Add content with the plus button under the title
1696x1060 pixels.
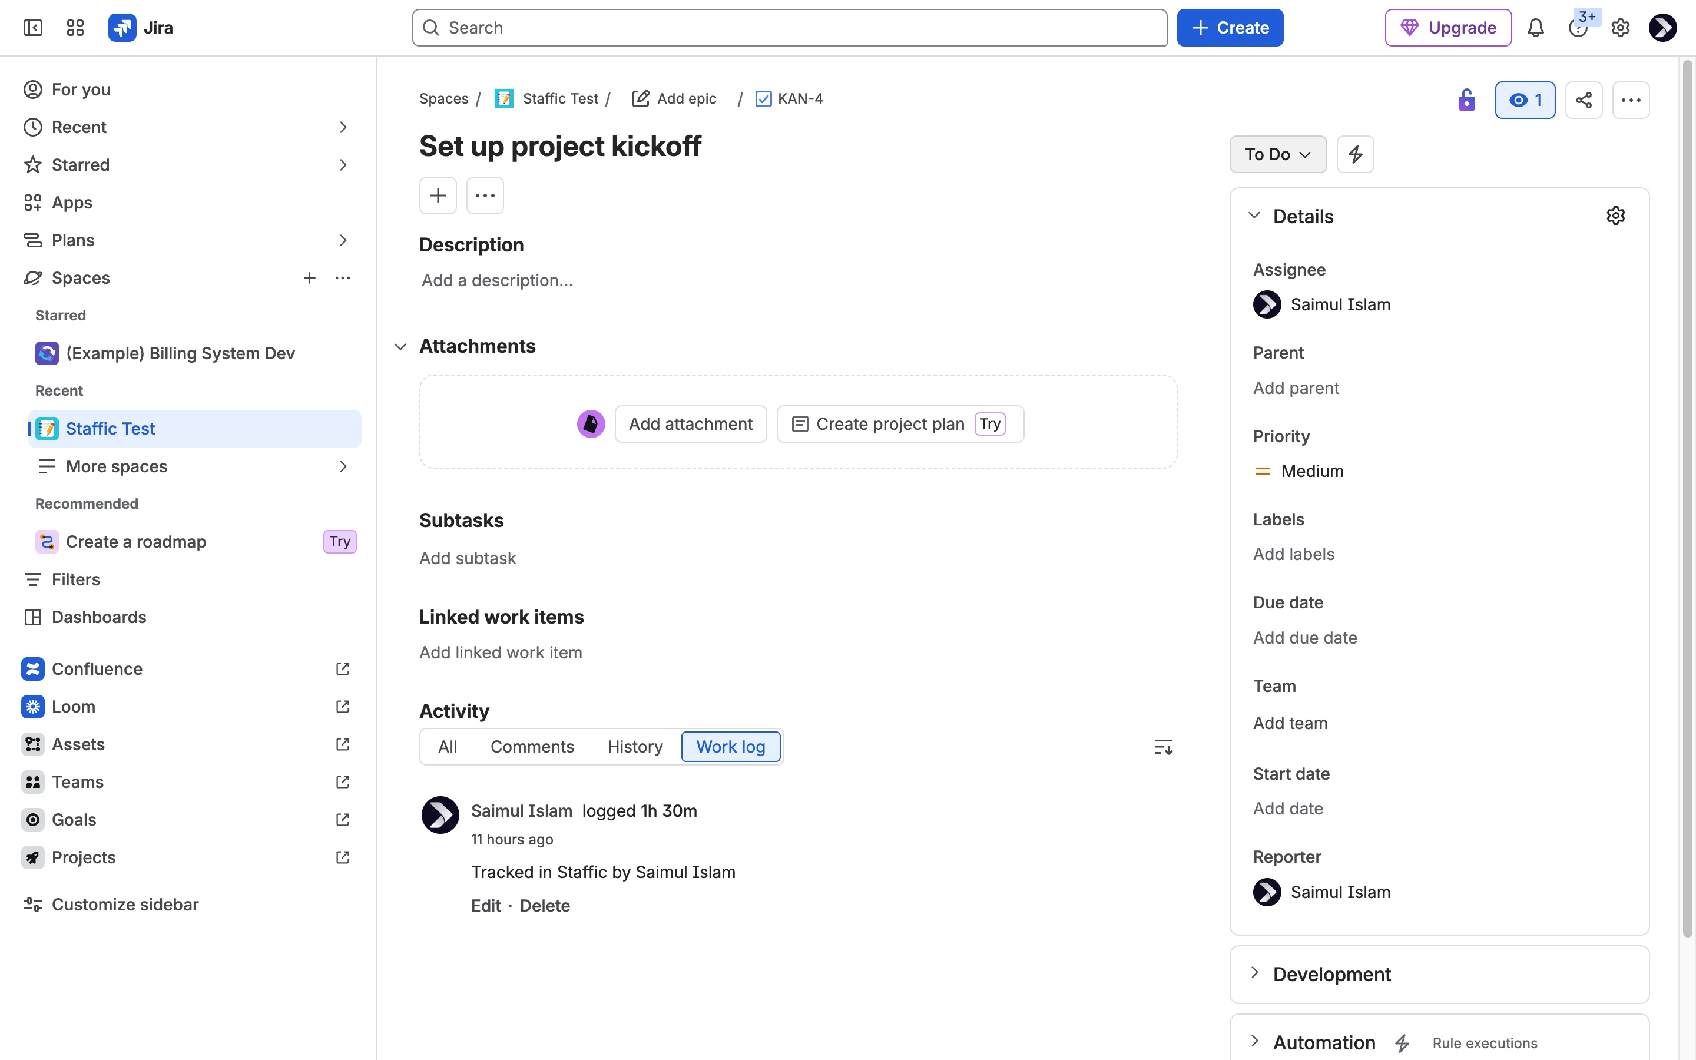(x=438, y=195)
